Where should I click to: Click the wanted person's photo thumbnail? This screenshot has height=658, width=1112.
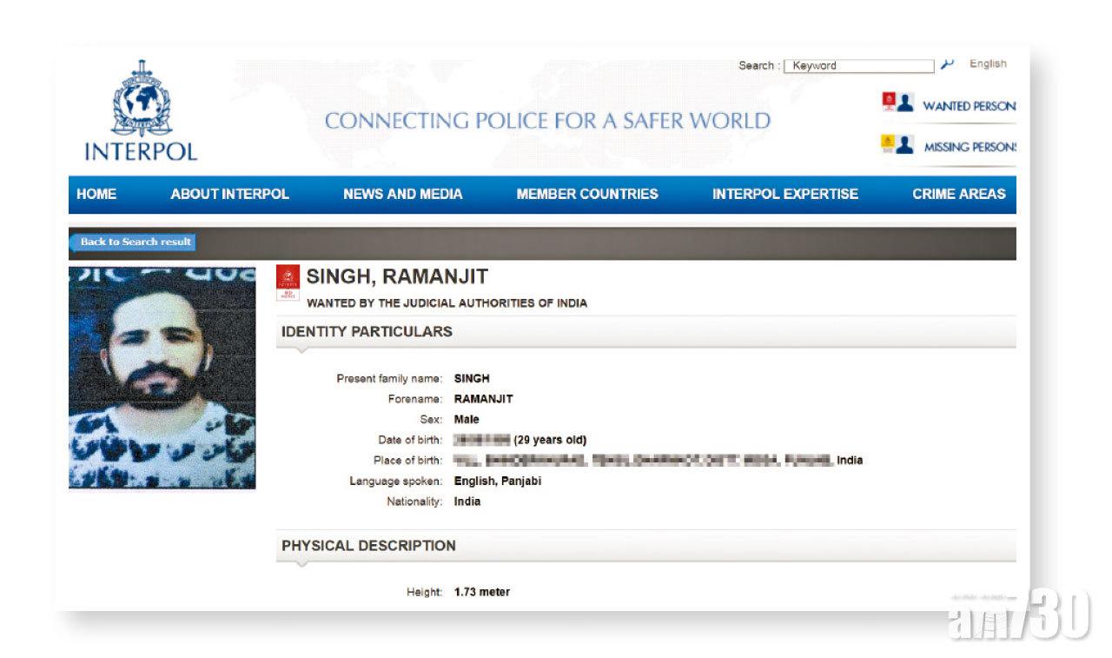tap(162, 377)
